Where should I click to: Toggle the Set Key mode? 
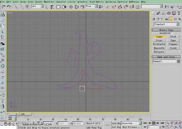pyautogui.click(x=116, y=127)
